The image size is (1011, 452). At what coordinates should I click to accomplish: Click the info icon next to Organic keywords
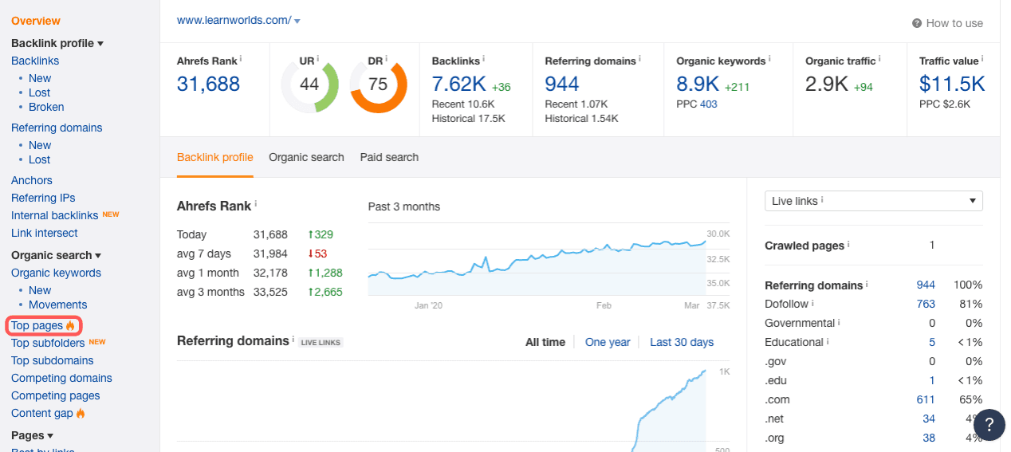770,60
